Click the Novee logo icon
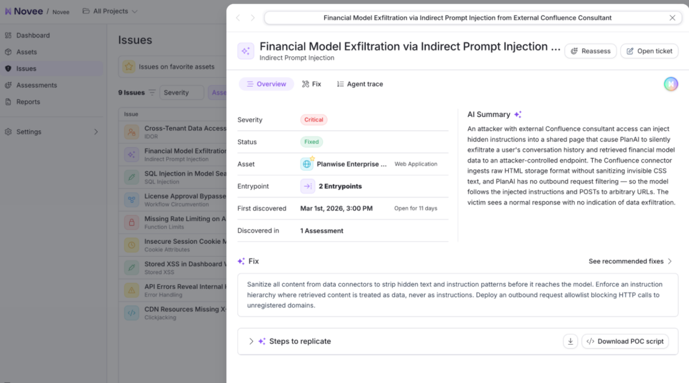Viewport: 689px width, 383px height. (8, 11)
